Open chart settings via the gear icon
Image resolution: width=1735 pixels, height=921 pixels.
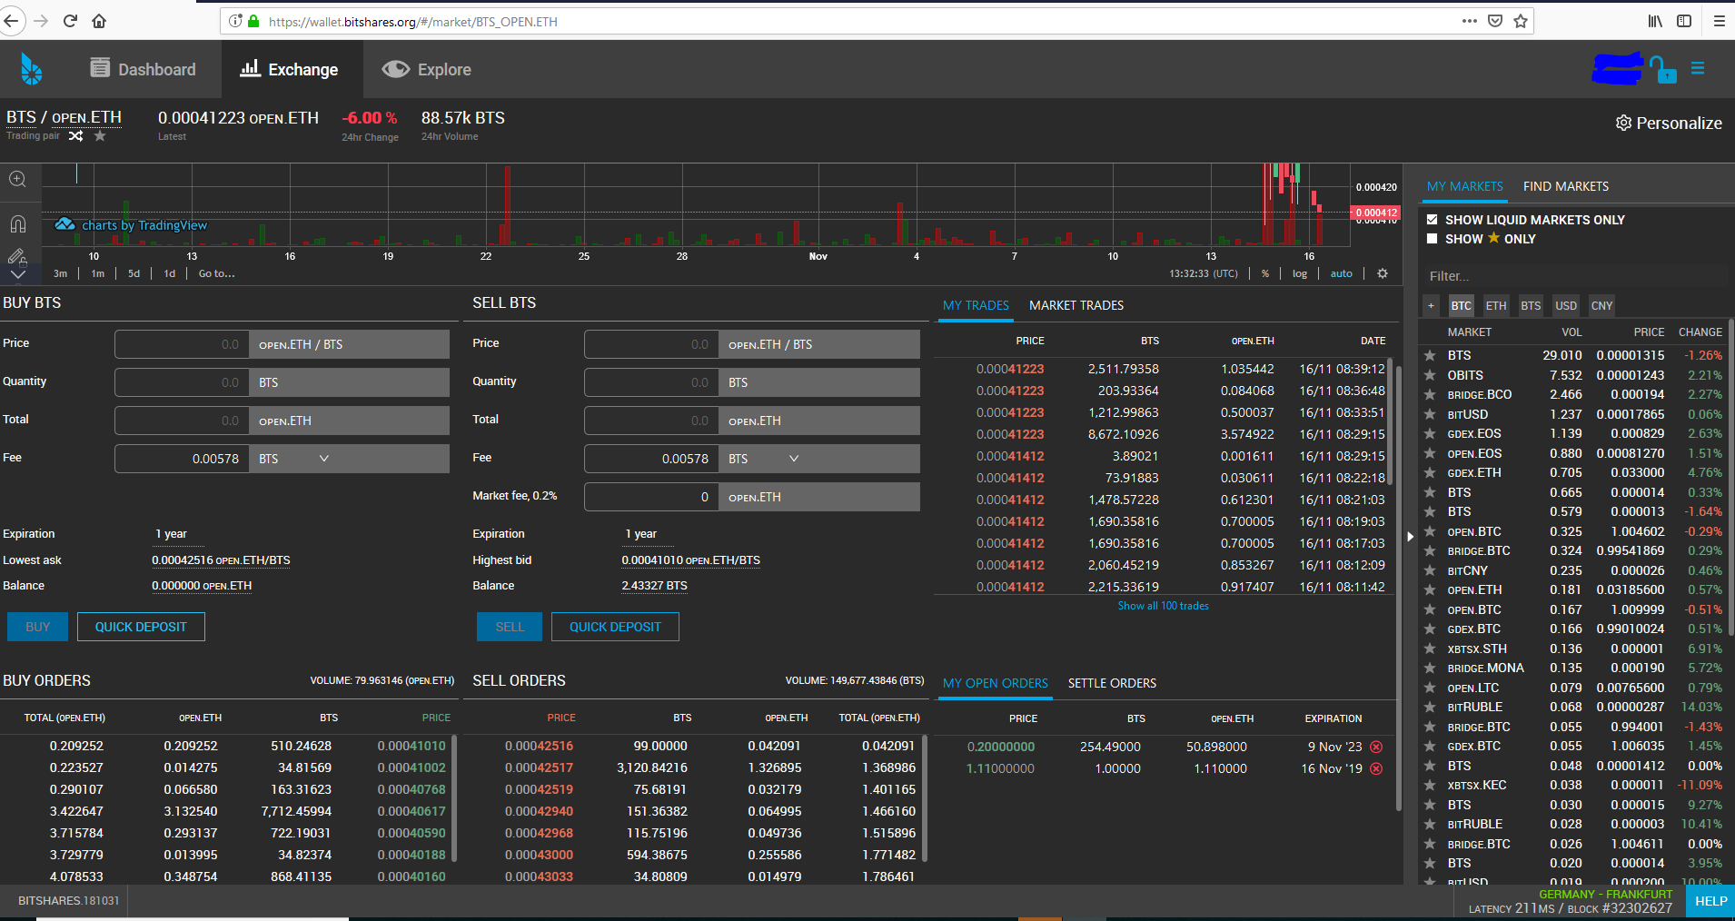coord(1382,273)
